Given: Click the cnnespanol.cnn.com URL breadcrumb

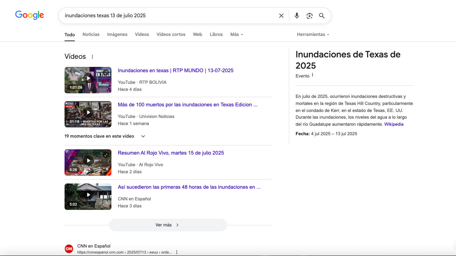Looking at the screenshot, I should pos(124,252).
